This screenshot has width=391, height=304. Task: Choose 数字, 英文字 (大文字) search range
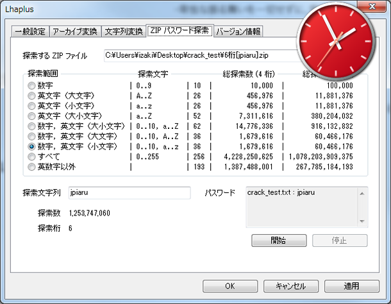point(31,137)
